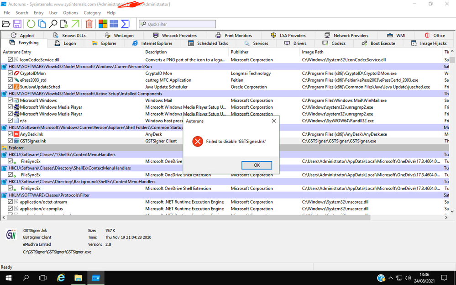Click the vertical scrollbar down arrow
The image size is (456, 285).
(452, 211)
